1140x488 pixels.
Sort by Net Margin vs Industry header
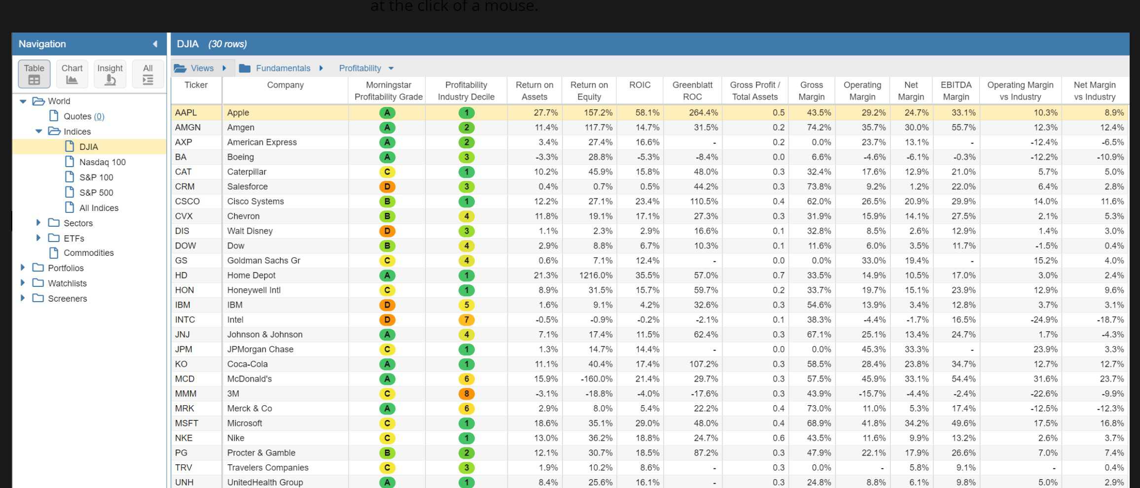coord(1095,91)
